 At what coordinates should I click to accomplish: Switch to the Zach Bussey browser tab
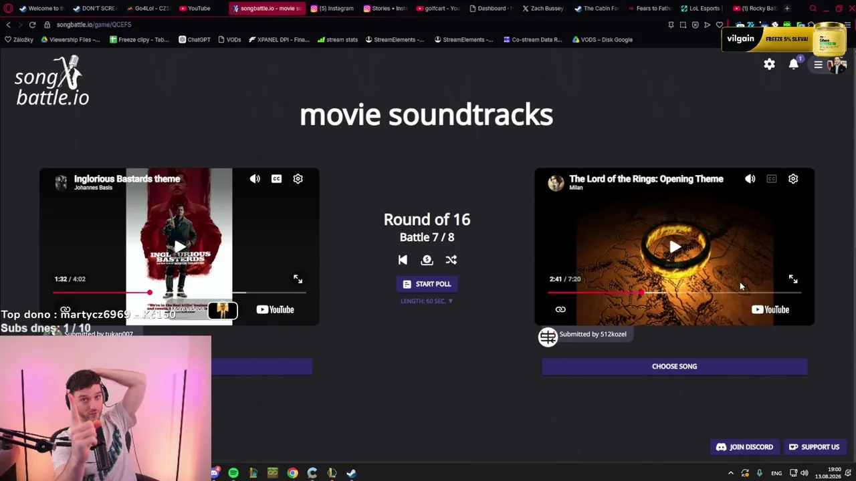pos(542,9)
